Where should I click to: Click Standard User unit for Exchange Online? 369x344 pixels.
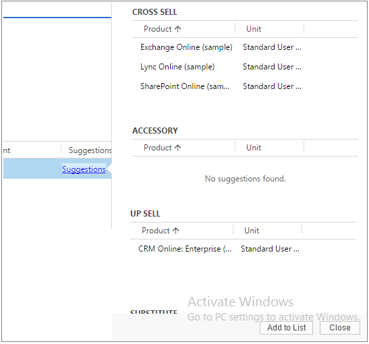pos(272,47)
